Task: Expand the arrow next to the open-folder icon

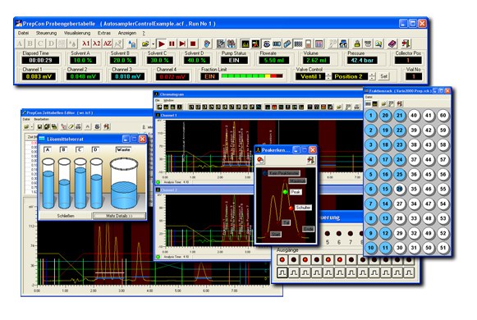Action: click(x=153, y=43)
